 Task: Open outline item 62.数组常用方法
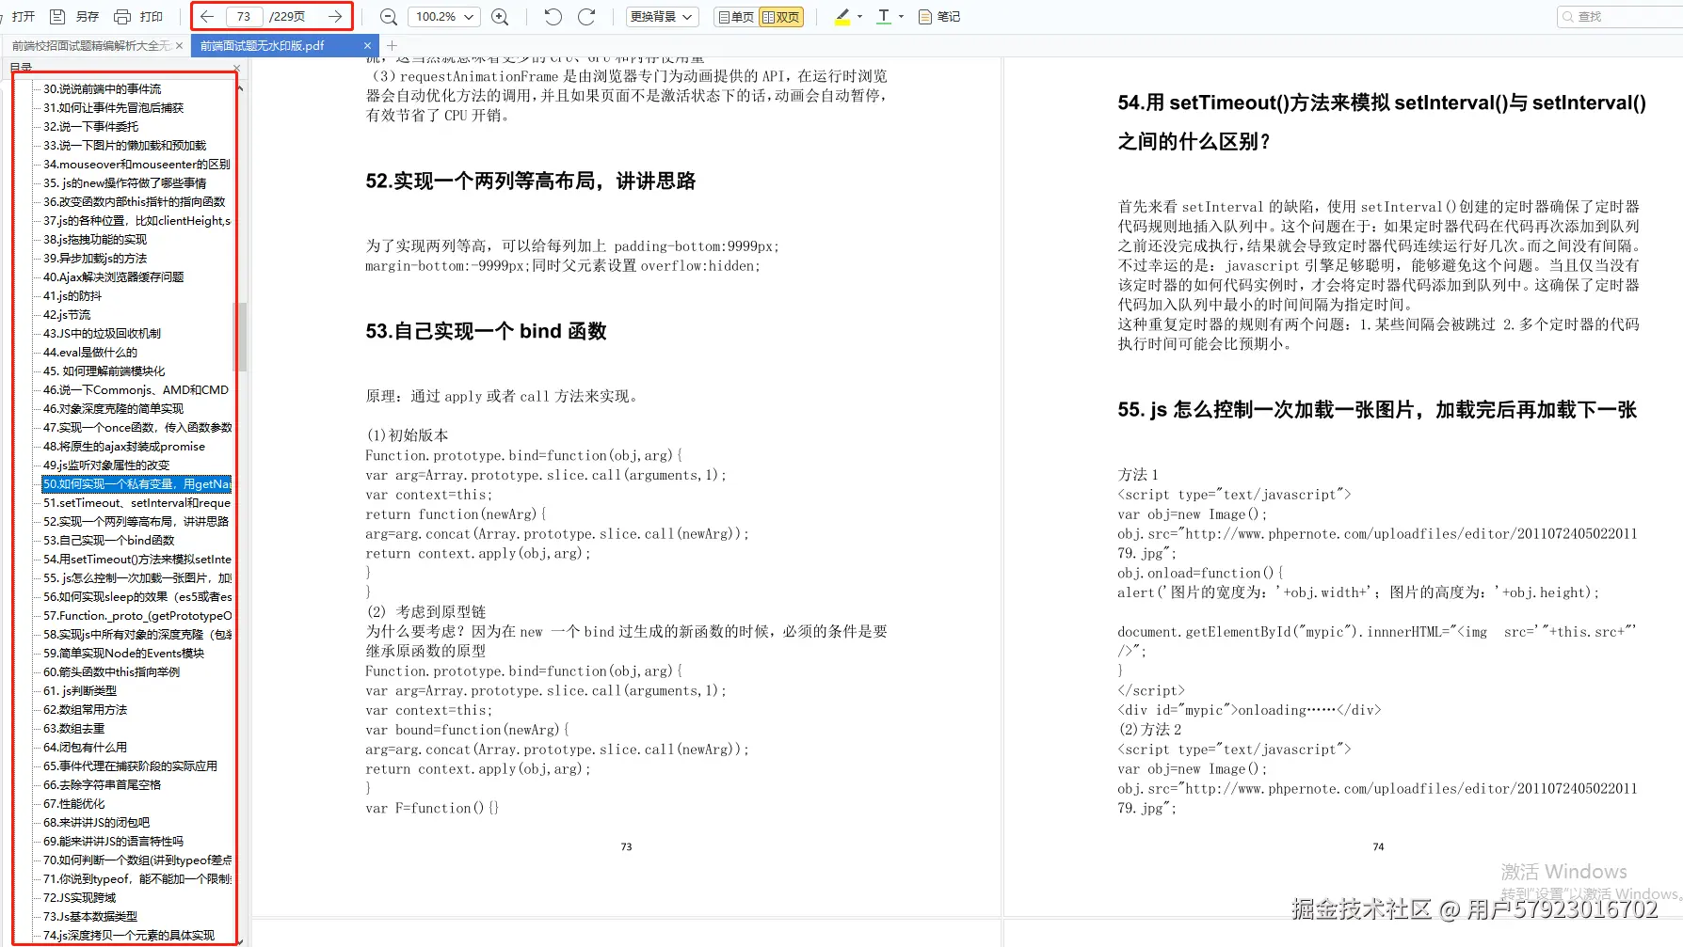85,710
